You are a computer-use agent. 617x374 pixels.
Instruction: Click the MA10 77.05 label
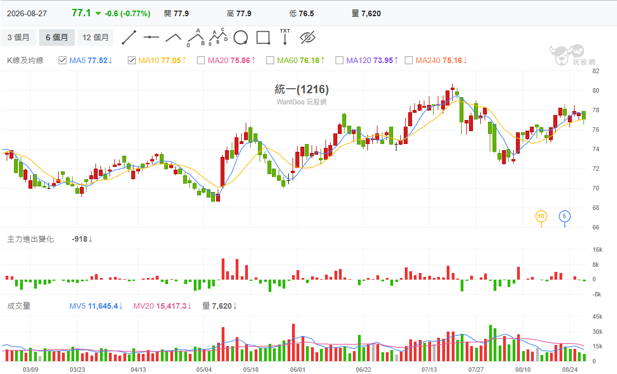tap(162, 60)
